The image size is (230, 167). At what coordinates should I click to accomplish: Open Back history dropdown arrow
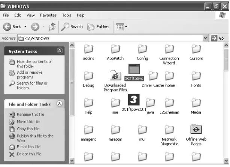click(25, 27)
